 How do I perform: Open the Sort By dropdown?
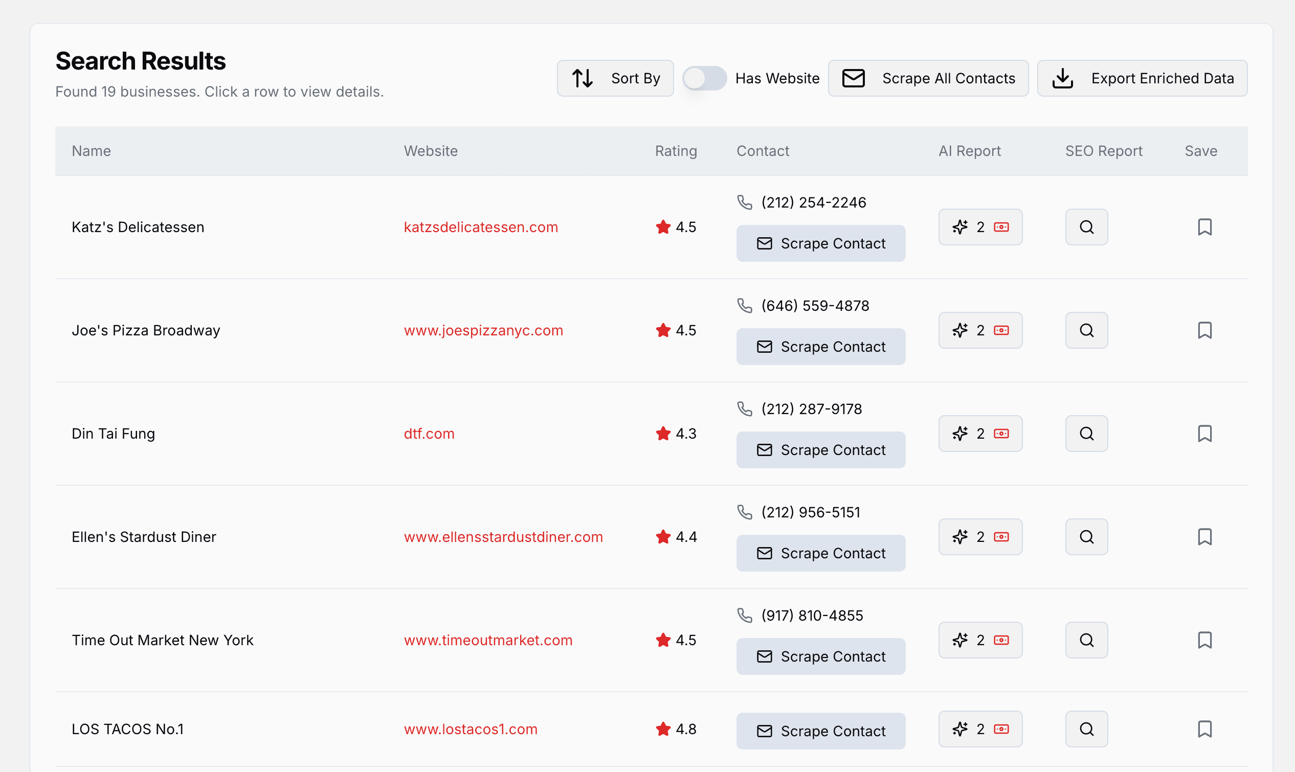(x=615, y=78)
